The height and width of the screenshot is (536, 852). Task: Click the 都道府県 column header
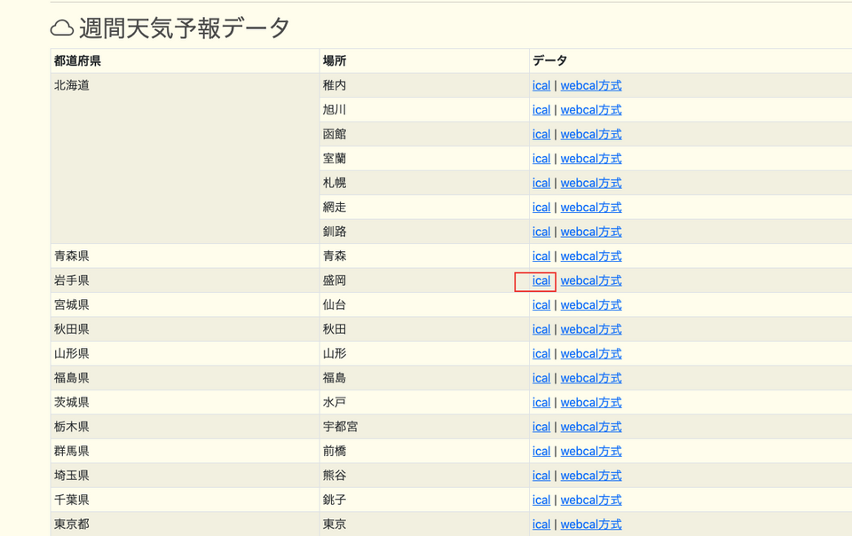185,61
